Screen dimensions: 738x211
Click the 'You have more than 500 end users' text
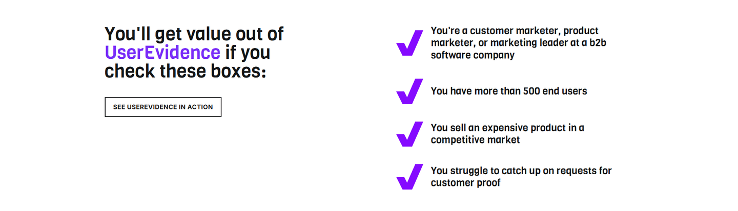(509, 91)
